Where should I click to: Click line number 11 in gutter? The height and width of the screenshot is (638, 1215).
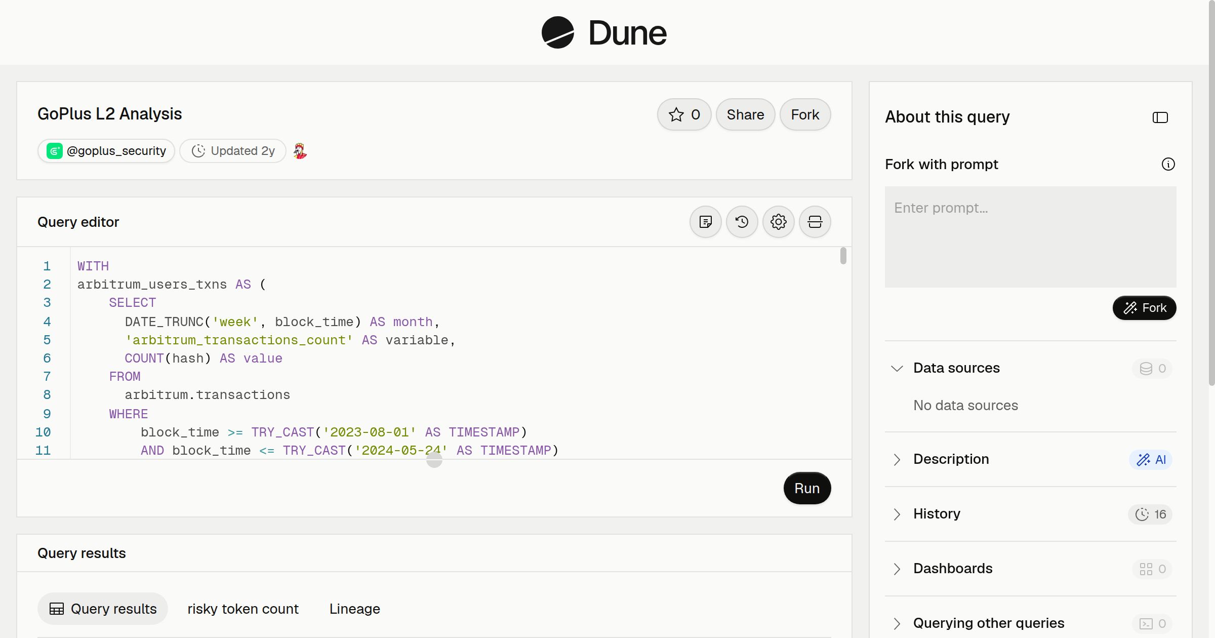(43, 451)
